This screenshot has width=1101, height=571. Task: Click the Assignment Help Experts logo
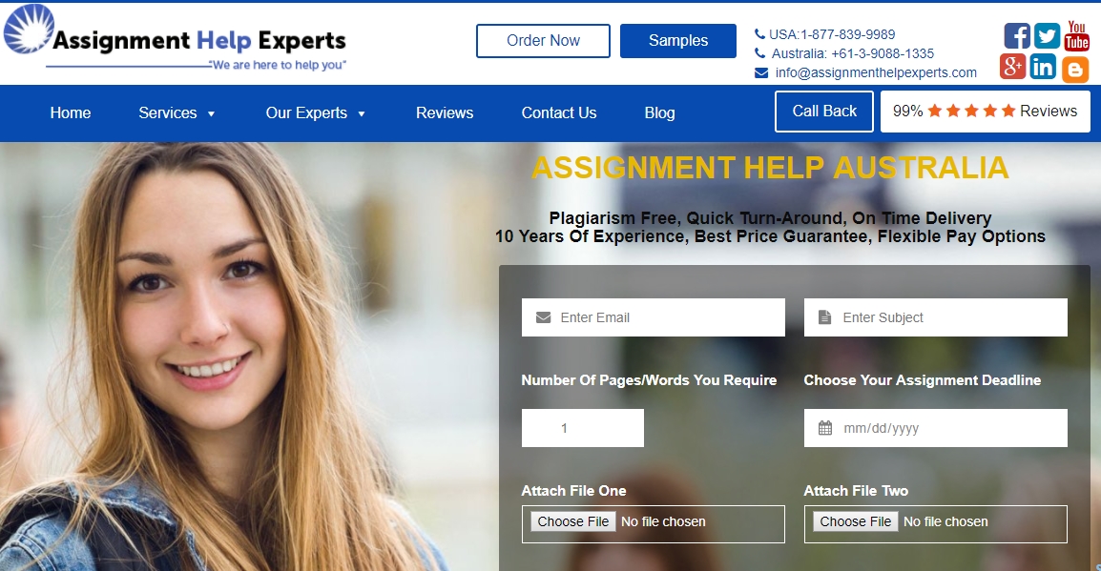[175, 38]
